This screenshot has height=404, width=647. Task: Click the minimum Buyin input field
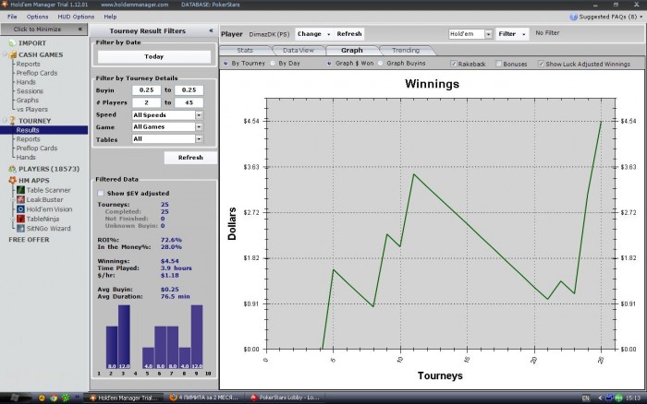pos(146,90)
